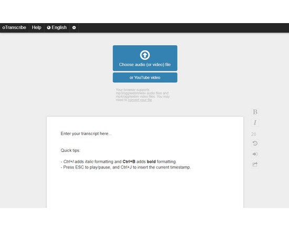Open settings via the gear icon
This screenshot has height=231, width=289.
coord(74,28)
